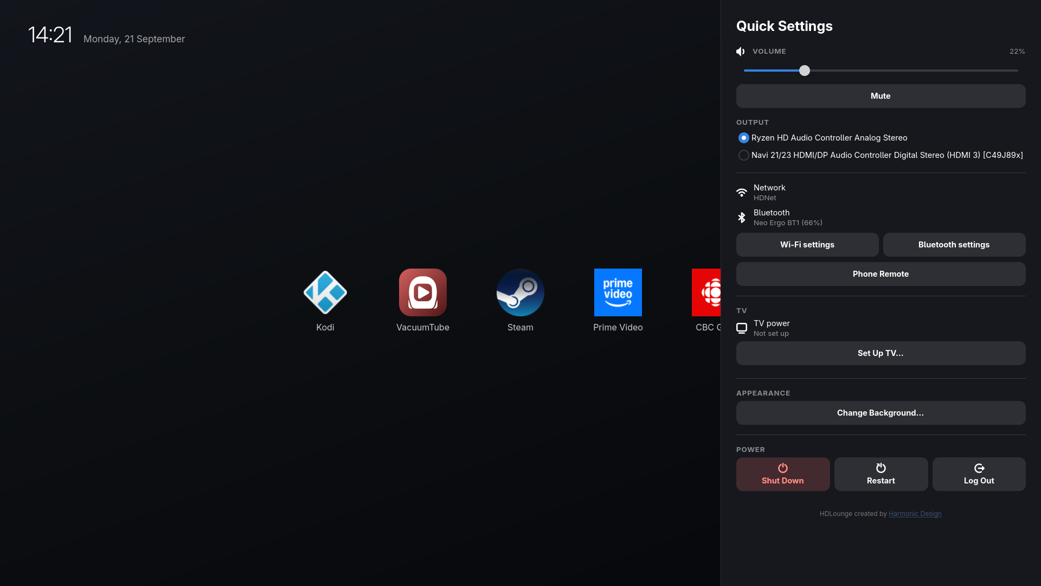The height and width of the screenshot is (586, 1041).
Task: Click the Monday, 21 September date
Action: tap(134, 39)
